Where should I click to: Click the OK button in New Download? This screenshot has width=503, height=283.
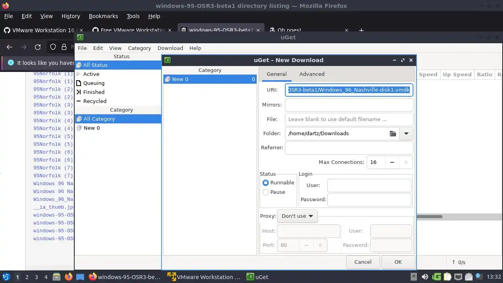398,262
